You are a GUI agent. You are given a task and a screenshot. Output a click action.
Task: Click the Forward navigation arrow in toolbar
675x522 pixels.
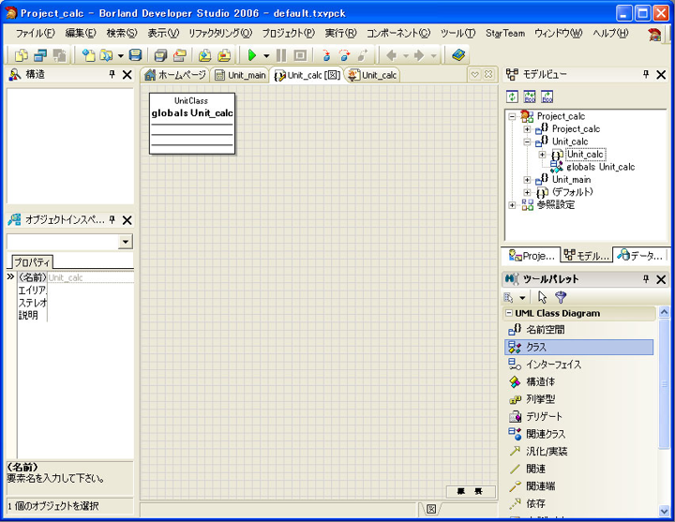point(419,55)
